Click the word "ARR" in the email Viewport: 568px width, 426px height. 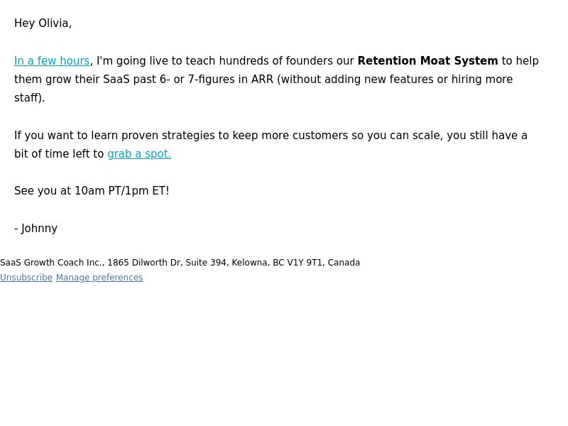[x=262, y=80]
